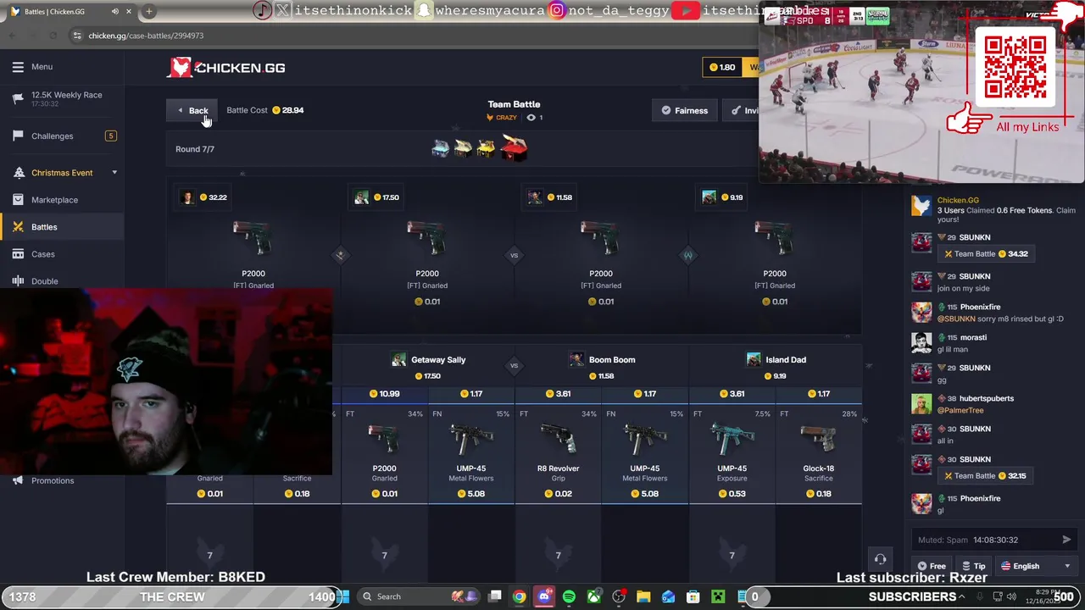Click the Battle Cost 28.94 label

(x=265, y=110)
